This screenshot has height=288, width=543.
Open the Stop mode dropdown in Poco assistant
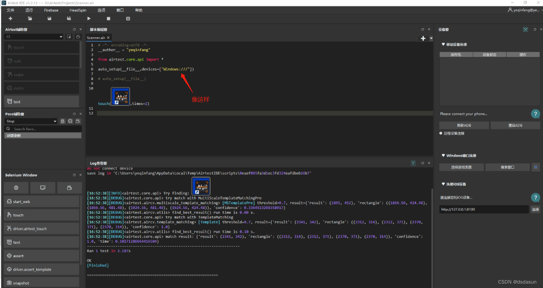click(31, 121)
